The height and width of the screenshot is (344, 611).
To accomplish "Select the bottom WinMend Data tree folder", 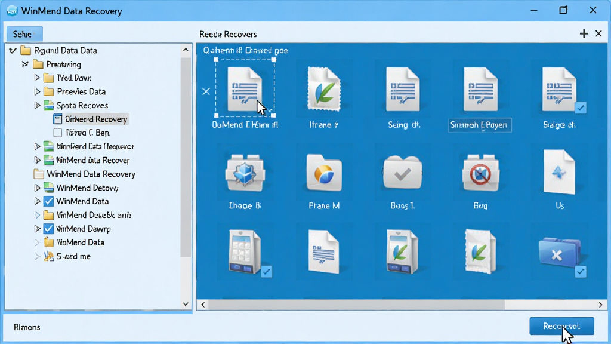I will coord(81,242).
